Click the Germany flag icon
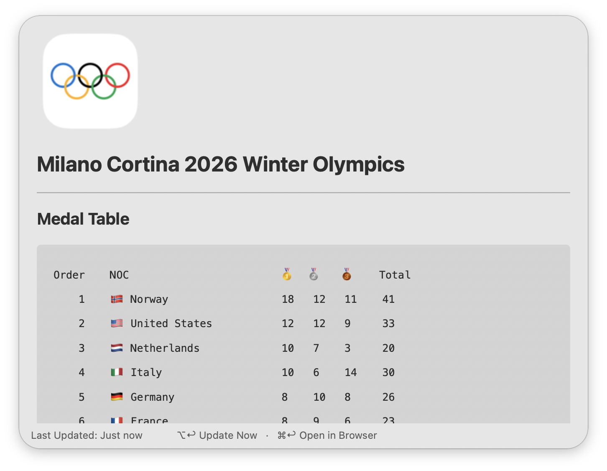Viewport: 607px width, 471px height. (117, 397)
